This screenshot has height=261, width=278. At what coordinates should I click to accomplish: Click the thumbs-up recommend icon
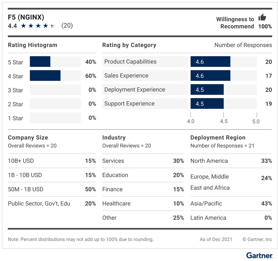[x=262, y=17]
